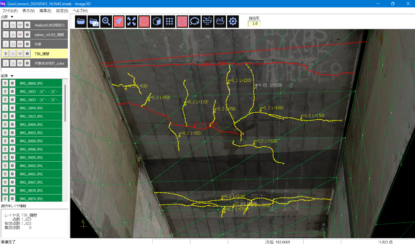Toggle the grid display icon
The height and width of the screenshot is (244, 415).
click(169, 22)
